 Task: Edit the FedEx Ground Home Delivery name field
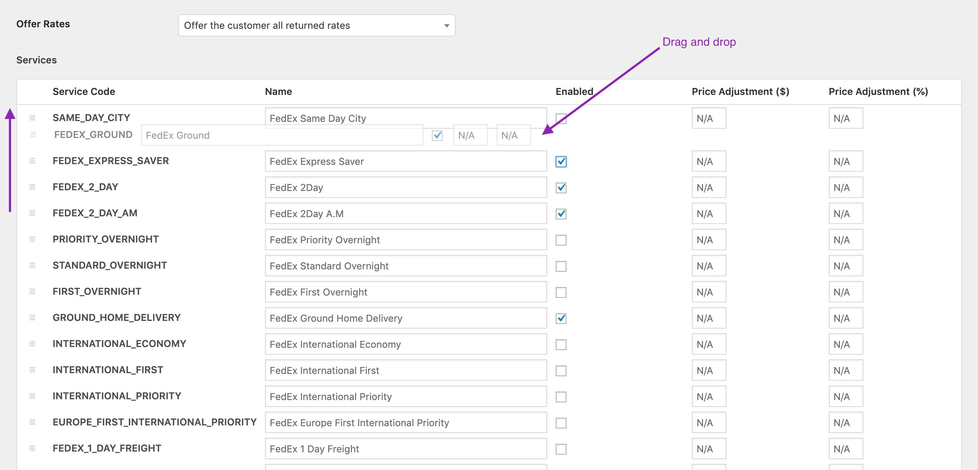point(406,318)
